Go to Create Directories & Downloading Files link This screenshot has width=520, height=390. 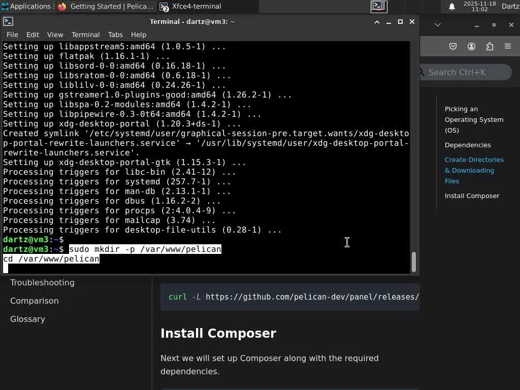click(474, 171)
